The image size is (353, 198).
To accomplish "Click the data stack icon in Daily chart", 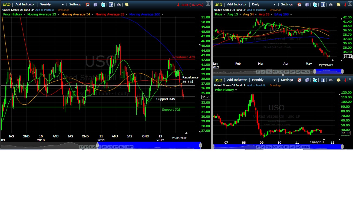I will click(x=307, y=5).
